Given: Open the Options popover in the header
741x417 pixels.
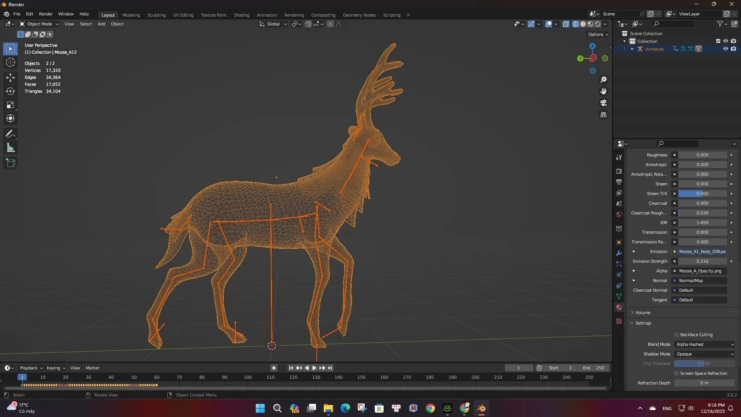Looking at the screenshot, I should pos(598,34).
